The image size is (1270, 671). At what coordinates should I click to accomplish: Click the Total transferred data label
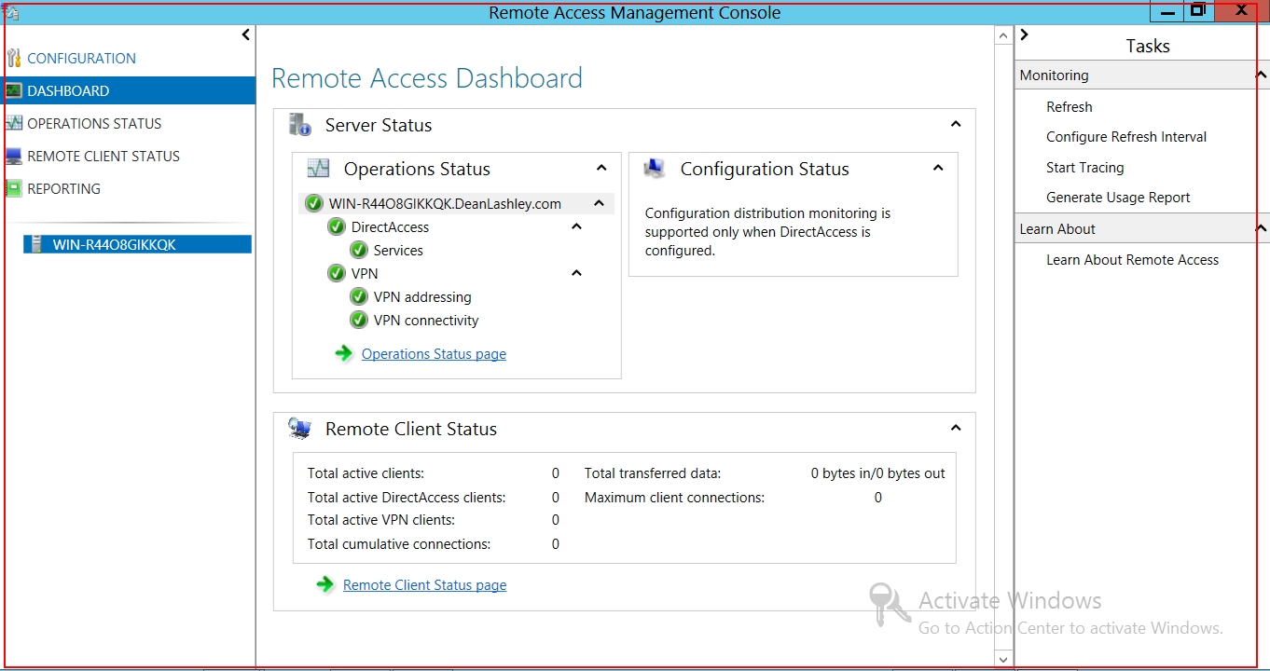[x=653, y=473]
